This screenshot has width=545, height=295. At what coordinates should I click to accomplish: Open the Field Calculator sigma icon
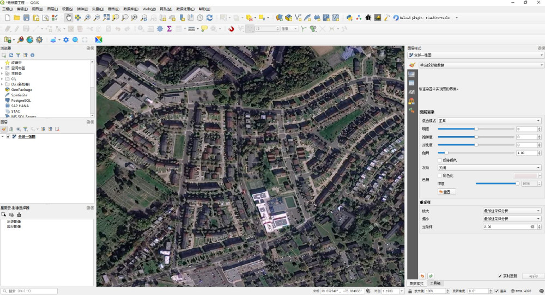[169, 29]
